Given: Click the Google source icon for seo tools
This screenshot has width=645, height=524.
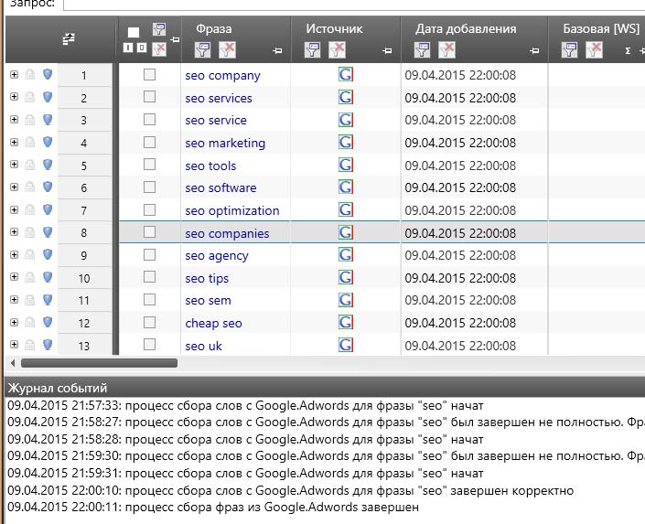Looking at the screenshot, I should tap(346, 166).
